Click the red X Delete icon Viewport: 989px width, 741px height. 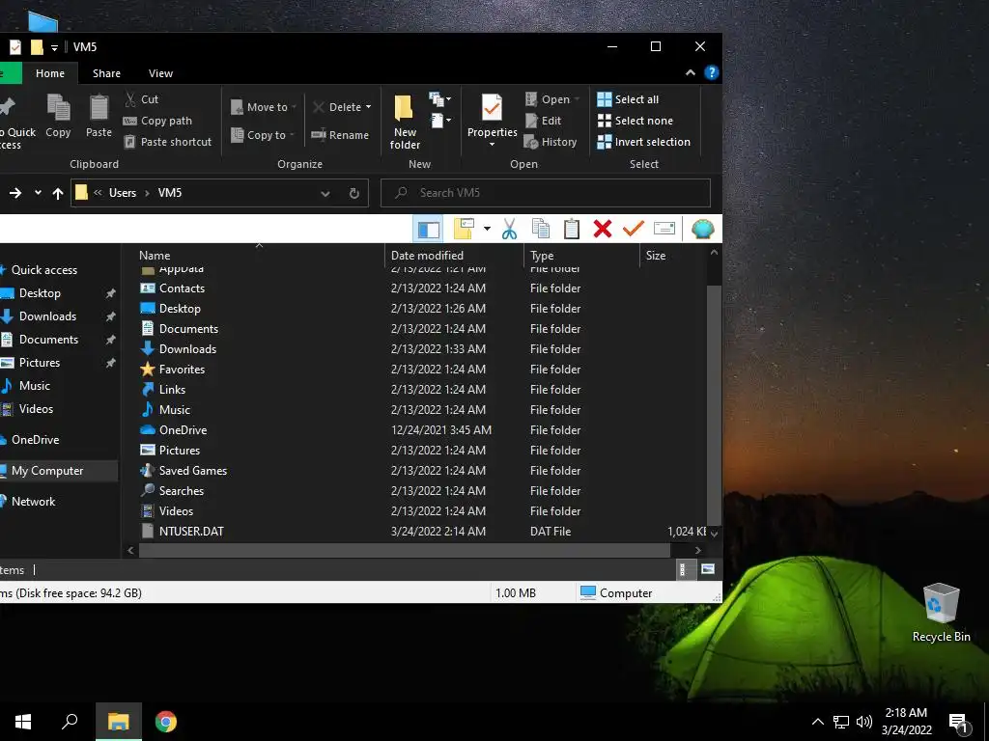[x=603, y=229]
